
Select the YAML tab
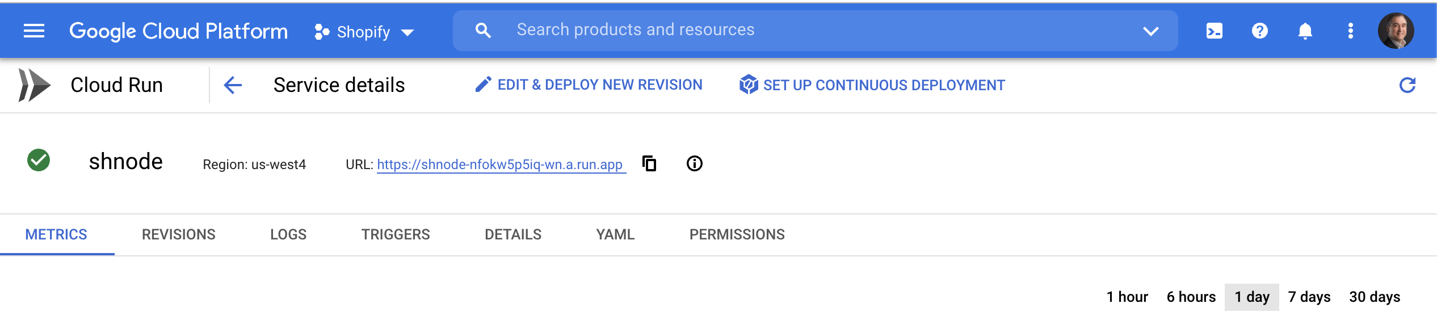pyautogui.click(x=615, y=234)
